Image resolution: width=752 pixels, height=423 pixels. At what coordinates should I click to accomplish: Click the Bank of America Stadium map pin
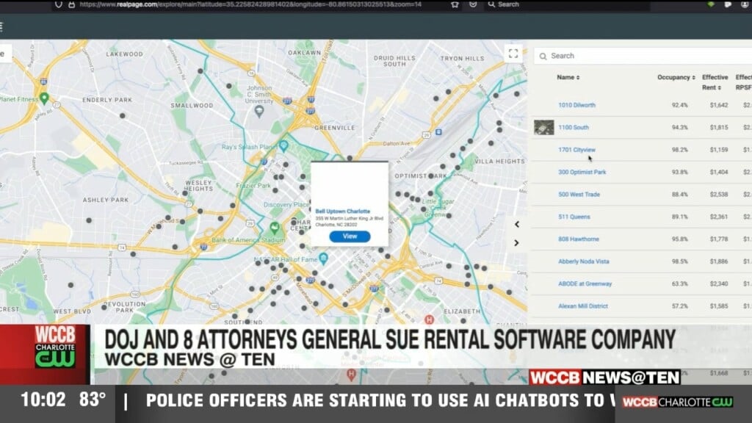275,227
